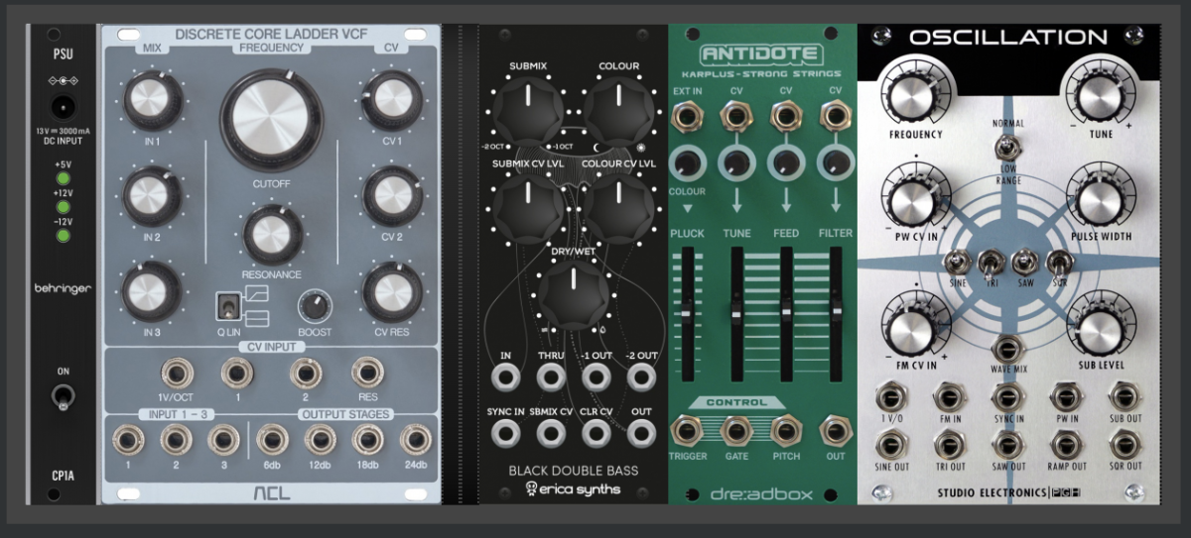Viewport: 1191px width, 538px height.
Task: Click the SINE OUT jack
Action: (891, 445)
